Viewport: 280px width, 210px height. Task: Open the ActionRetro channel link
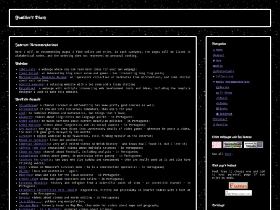click(x=28, y=109)
